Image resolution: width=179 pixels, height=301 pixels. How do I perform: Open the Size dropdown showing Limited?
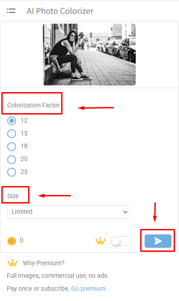(x=68, y=212)
